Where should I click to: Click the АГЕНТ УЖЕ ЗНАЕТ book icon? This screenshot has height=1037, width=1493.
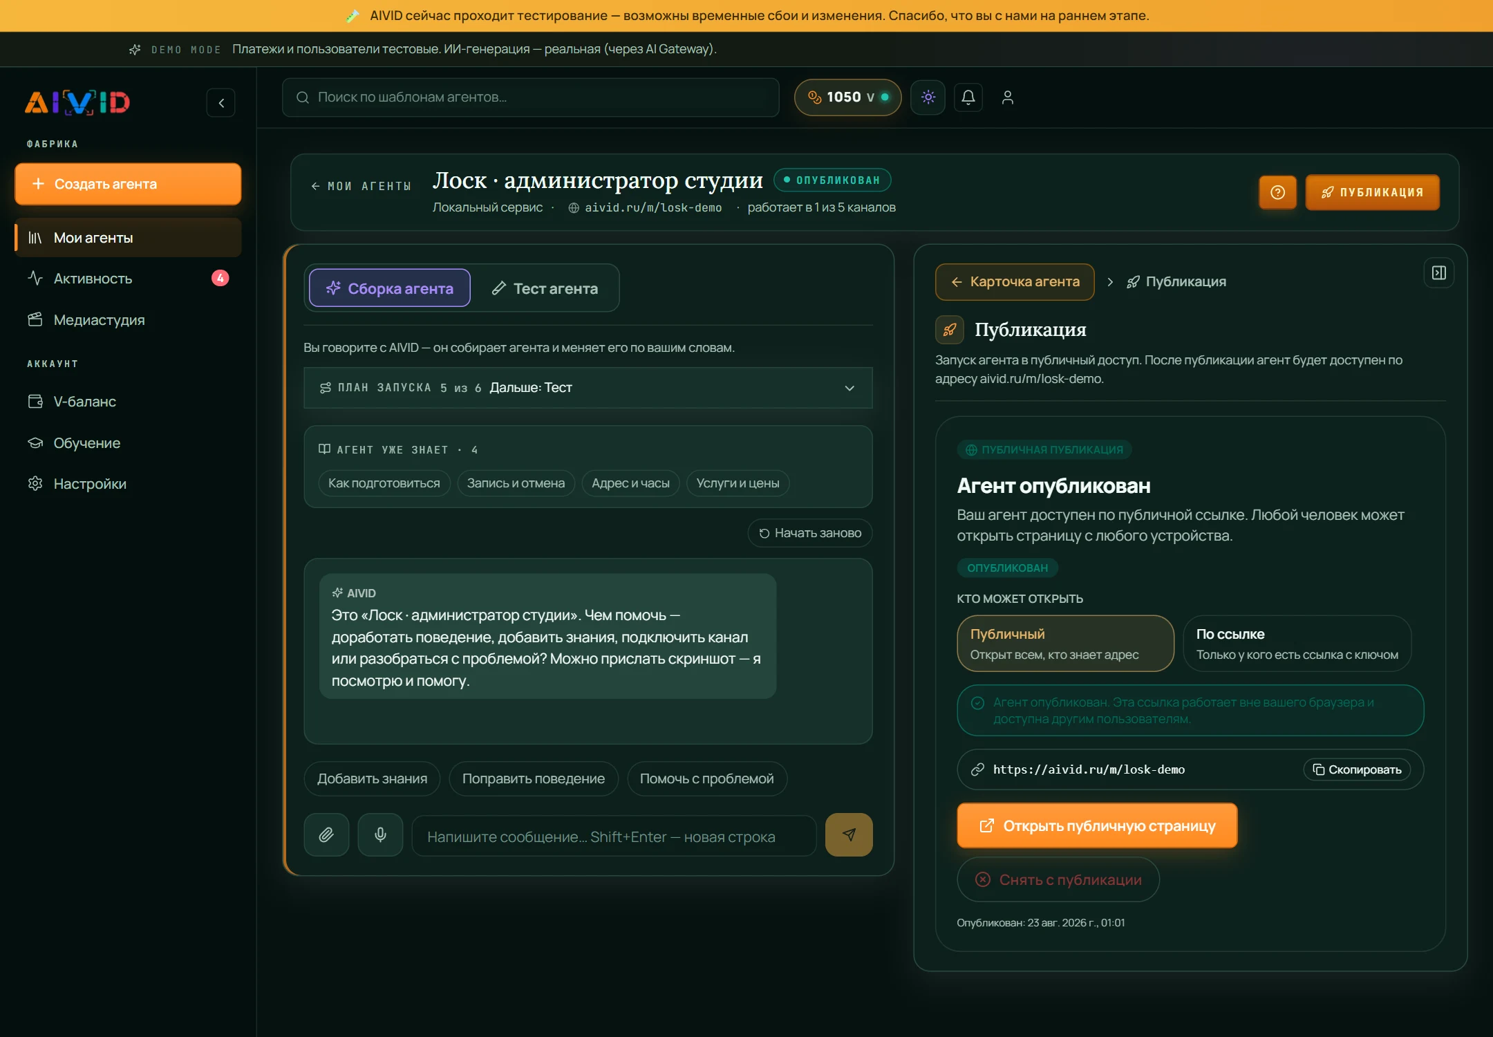(324, 449)
